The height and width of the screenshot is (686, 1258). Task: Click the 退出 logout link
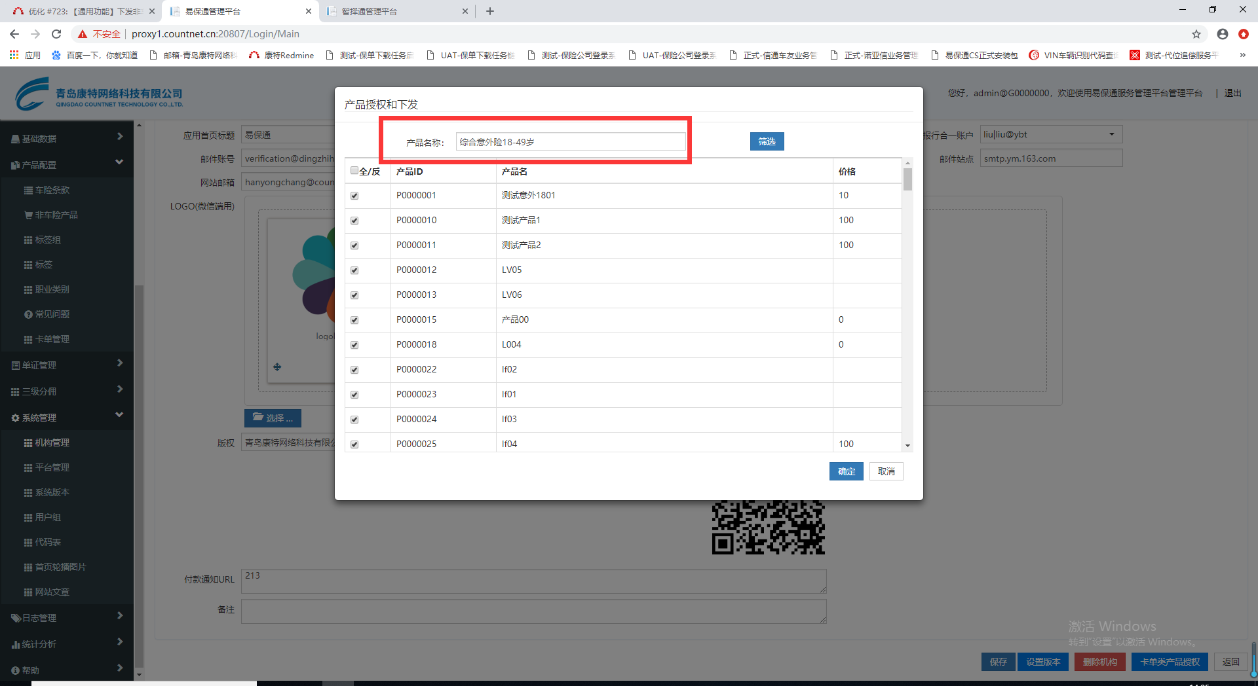[x=1232, y=93]
